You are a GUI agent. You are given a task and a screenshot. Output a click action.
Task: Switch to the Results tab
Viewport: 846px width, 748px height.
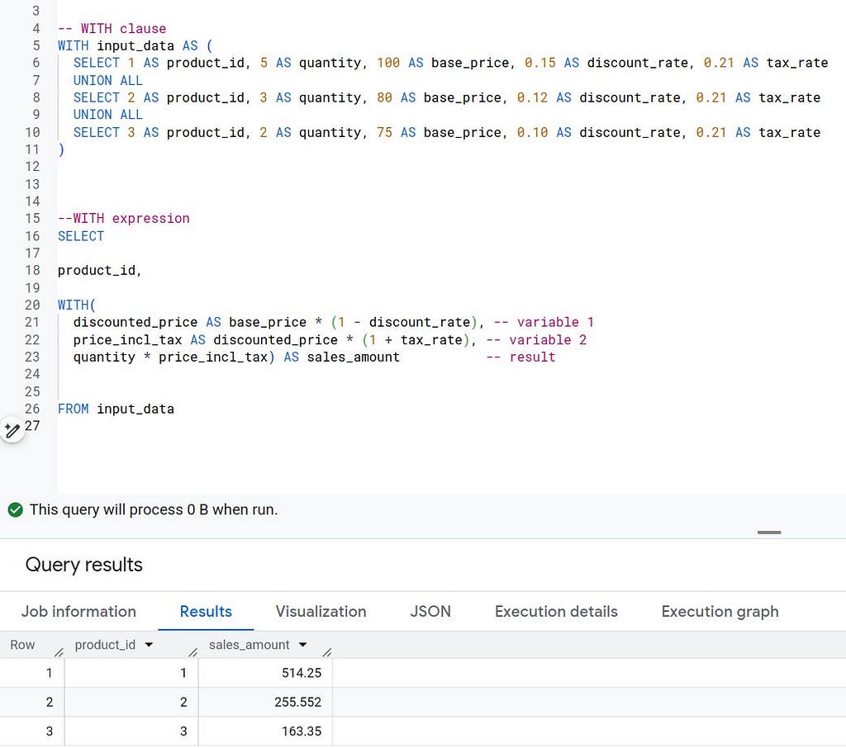pyautogui.click(x=206, y=612)
